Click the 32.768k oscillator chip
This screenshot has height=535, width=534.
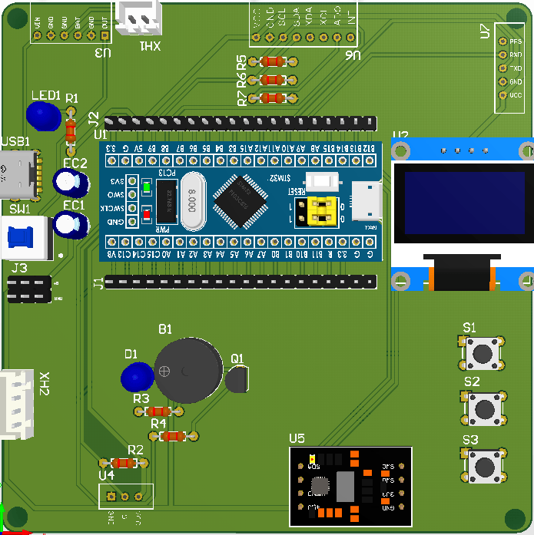167,201
